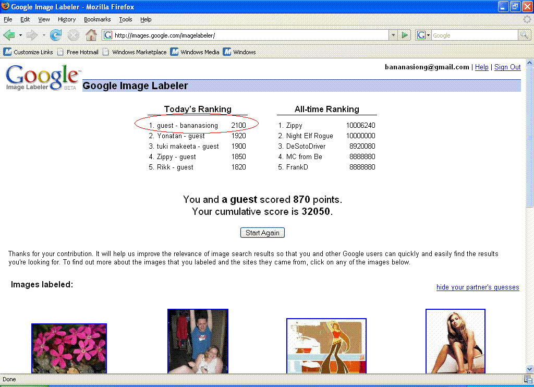This screenshot has width=534, height=387.
Task: Click the bananasiong@gmail.com account text
Action: 427,67
